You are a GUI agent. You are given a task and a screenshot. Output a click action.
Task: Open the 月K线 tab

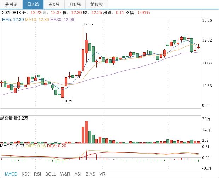click(x=75, y=5)
